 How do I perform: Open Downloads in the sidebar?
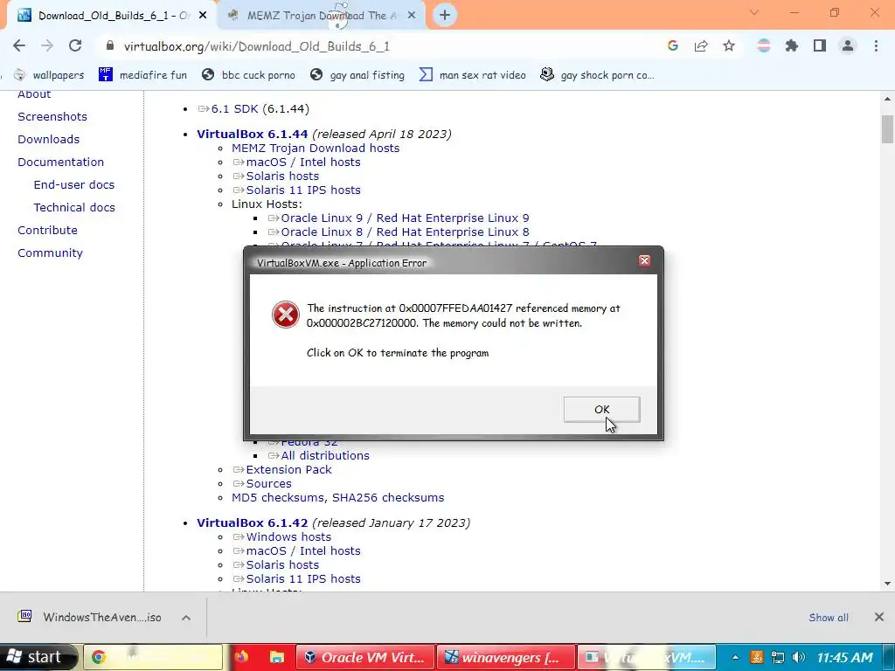(49, 139)
